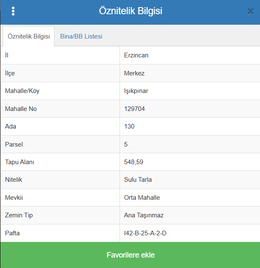Click the Öznitelik Bilgisi header title

click(x=130, y=11)
